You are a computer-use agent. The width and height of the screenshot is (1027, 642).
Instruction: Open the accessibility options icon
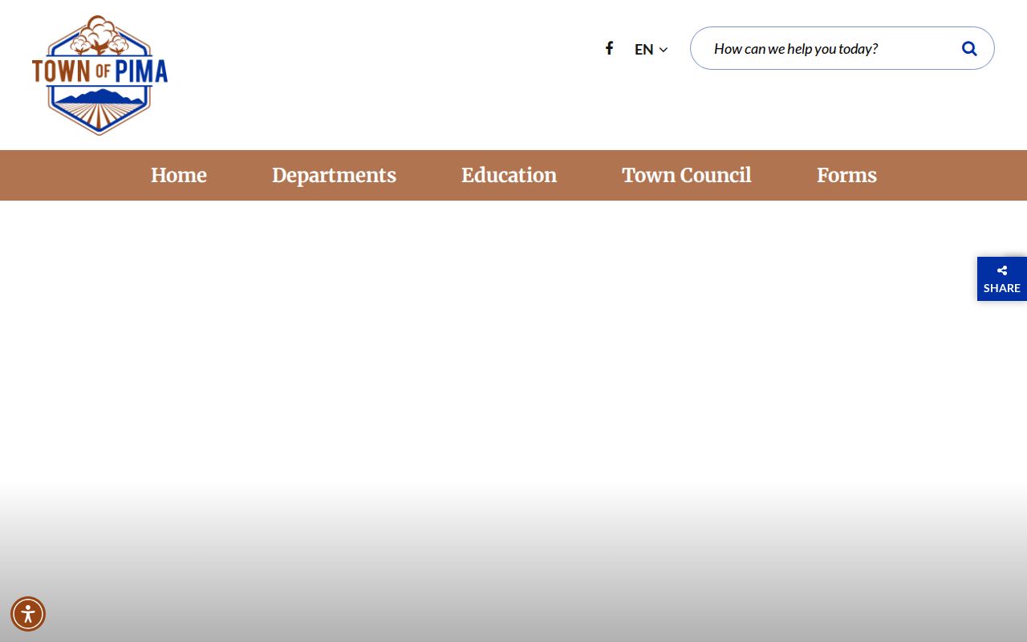(28, 614)
